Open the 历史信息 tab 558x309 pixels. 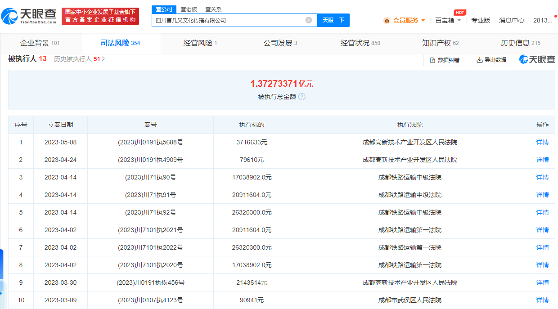coord(520,43)
